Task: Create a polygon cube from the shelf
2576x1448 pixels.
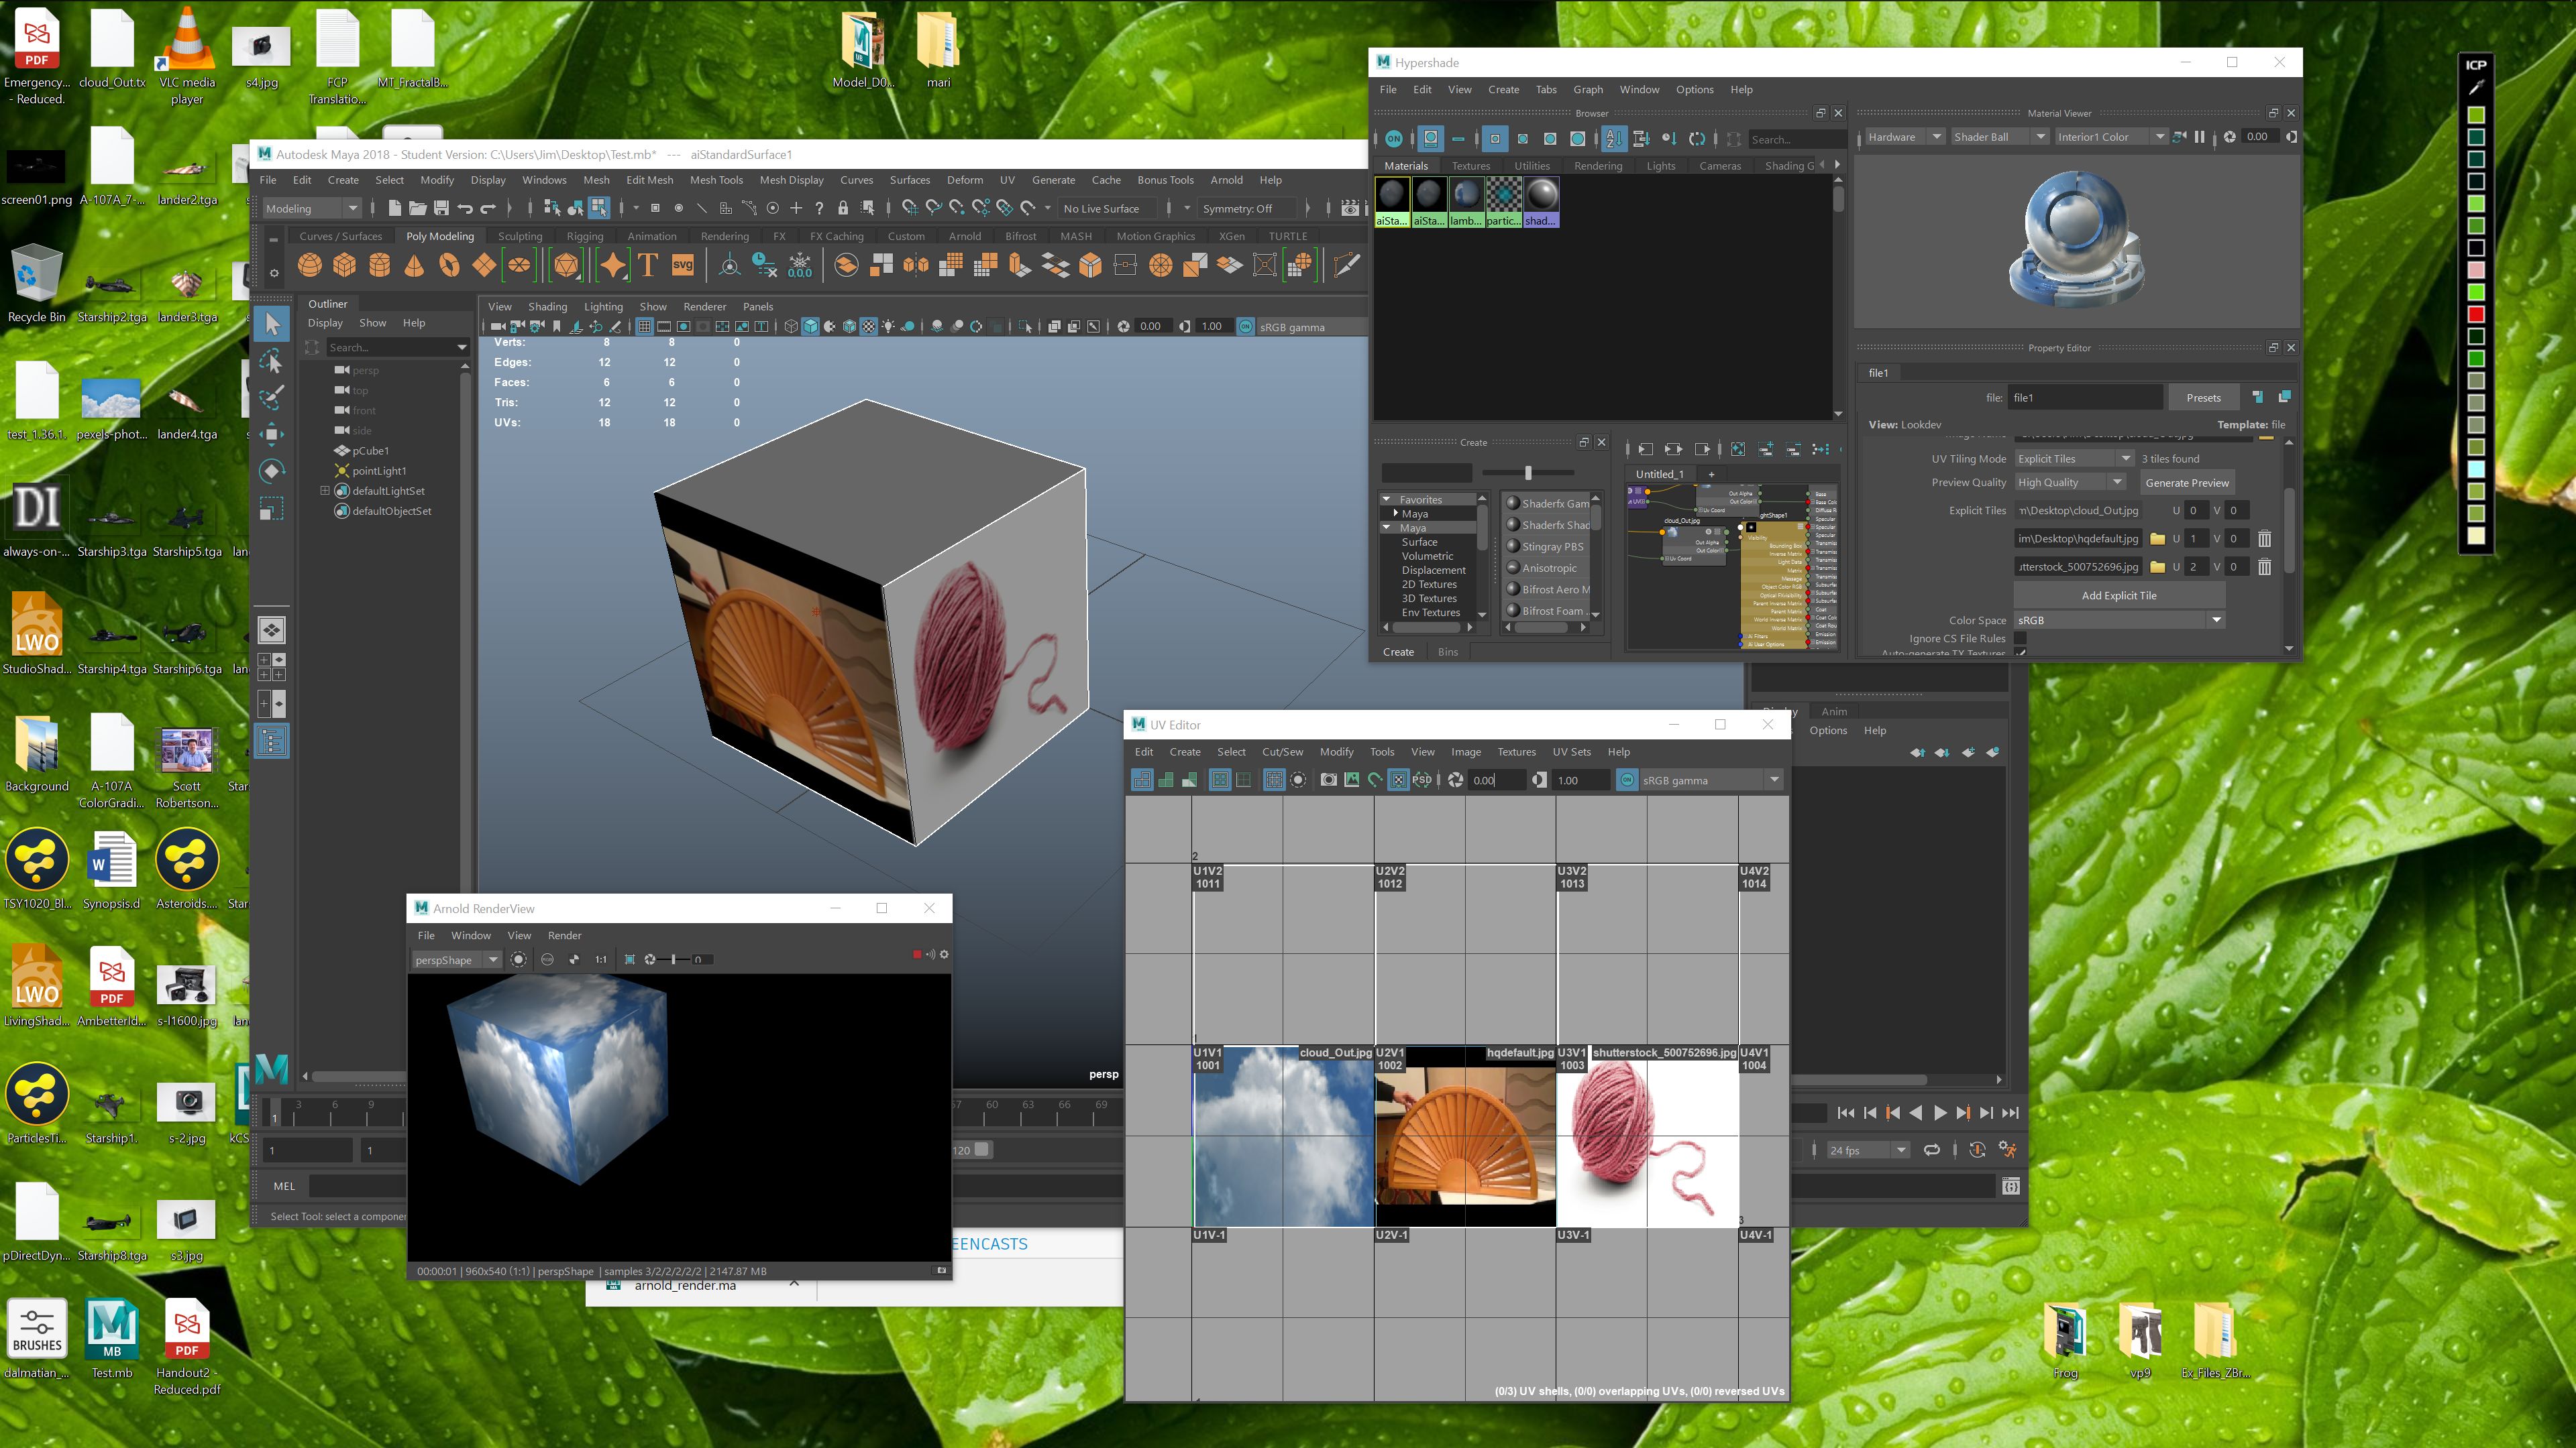Action: pos(345,266)
